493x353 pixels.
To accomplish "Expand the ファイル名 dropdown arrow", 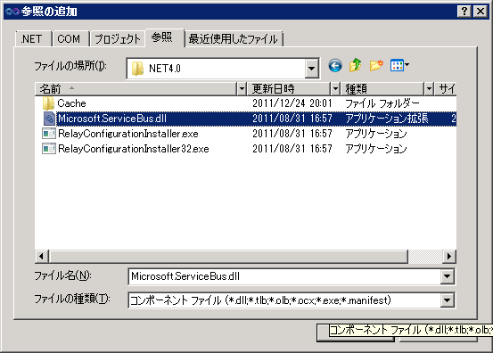I will (448, 276).
